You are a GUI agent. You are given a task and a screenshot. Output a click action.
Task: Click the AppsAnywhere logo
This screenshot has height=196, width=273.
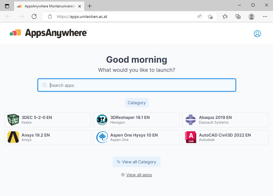[x=49, y=33]
